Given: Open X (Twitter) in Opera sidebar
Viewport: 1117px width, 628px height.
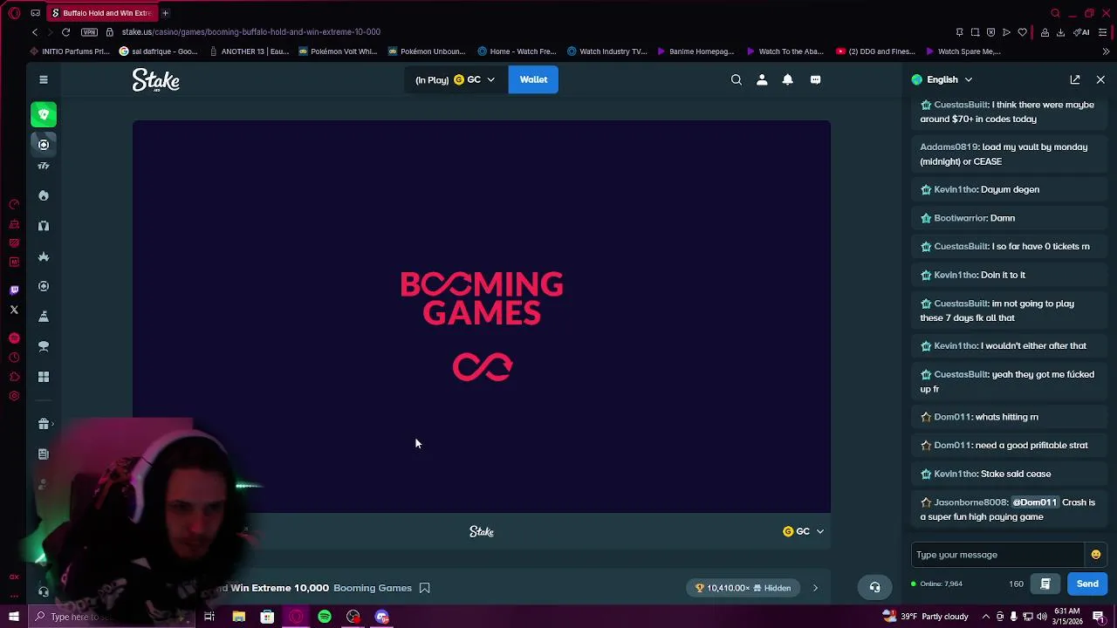Looking at the screenshot, I should (14, 310).
